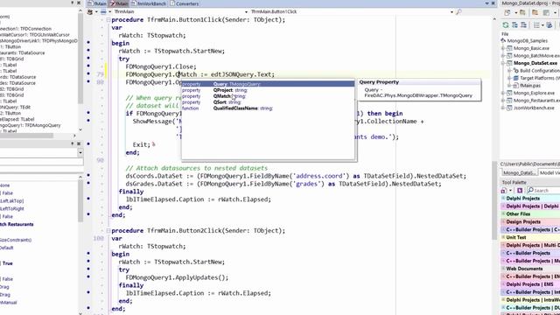Open the Model View tab
Viewport: 560px width, 315px height.
[x=549, y=172]
